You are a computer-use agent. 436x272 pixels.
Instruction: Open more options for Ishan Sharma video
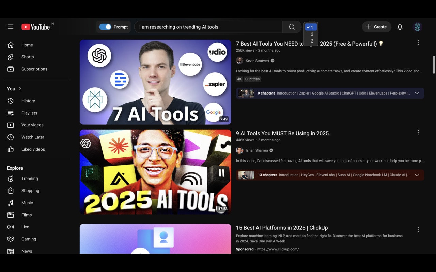(418, 133)
